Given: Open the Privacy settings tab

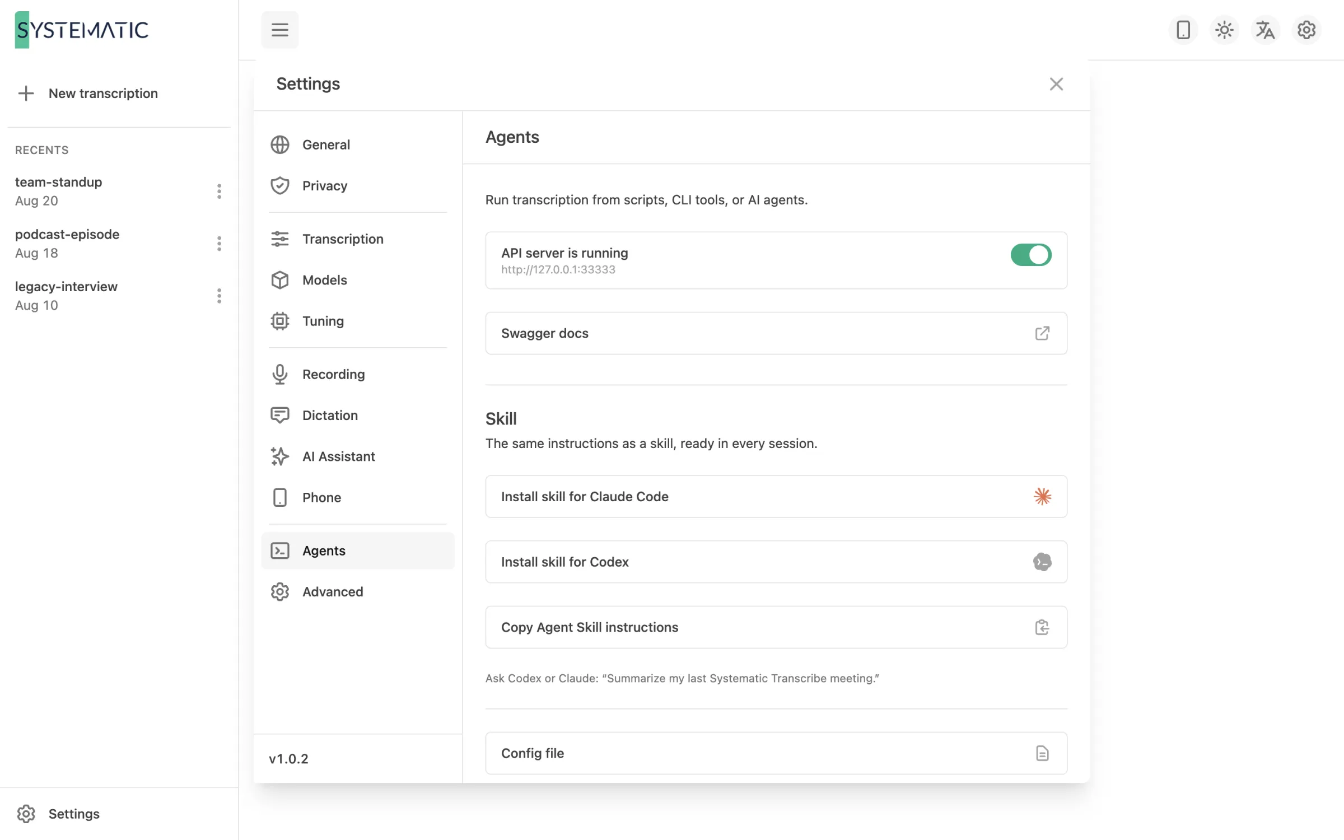Looking at the screenshot, I should [x=357, y=185].
